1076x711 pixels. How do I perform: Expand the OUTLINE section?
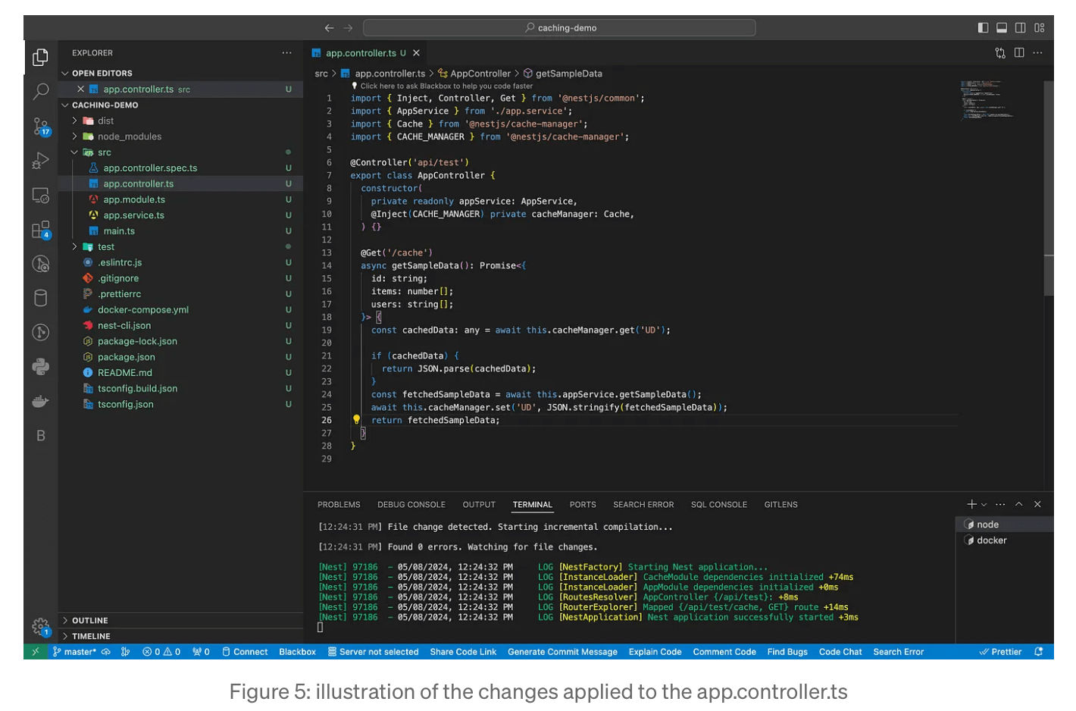(x=180, y=621)
